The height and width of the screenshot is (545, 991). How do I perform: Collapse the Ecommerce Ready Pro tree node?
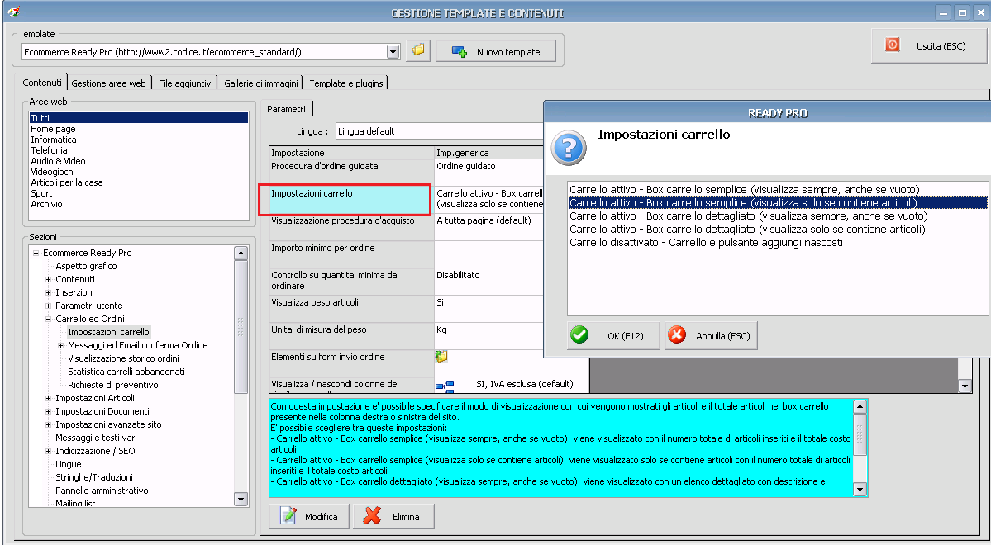coord(36,253)
